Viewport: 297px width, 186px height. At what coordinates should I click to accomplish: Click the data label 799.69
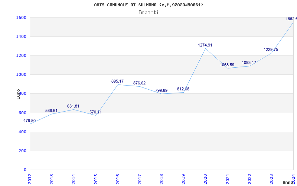pos(161,90)
